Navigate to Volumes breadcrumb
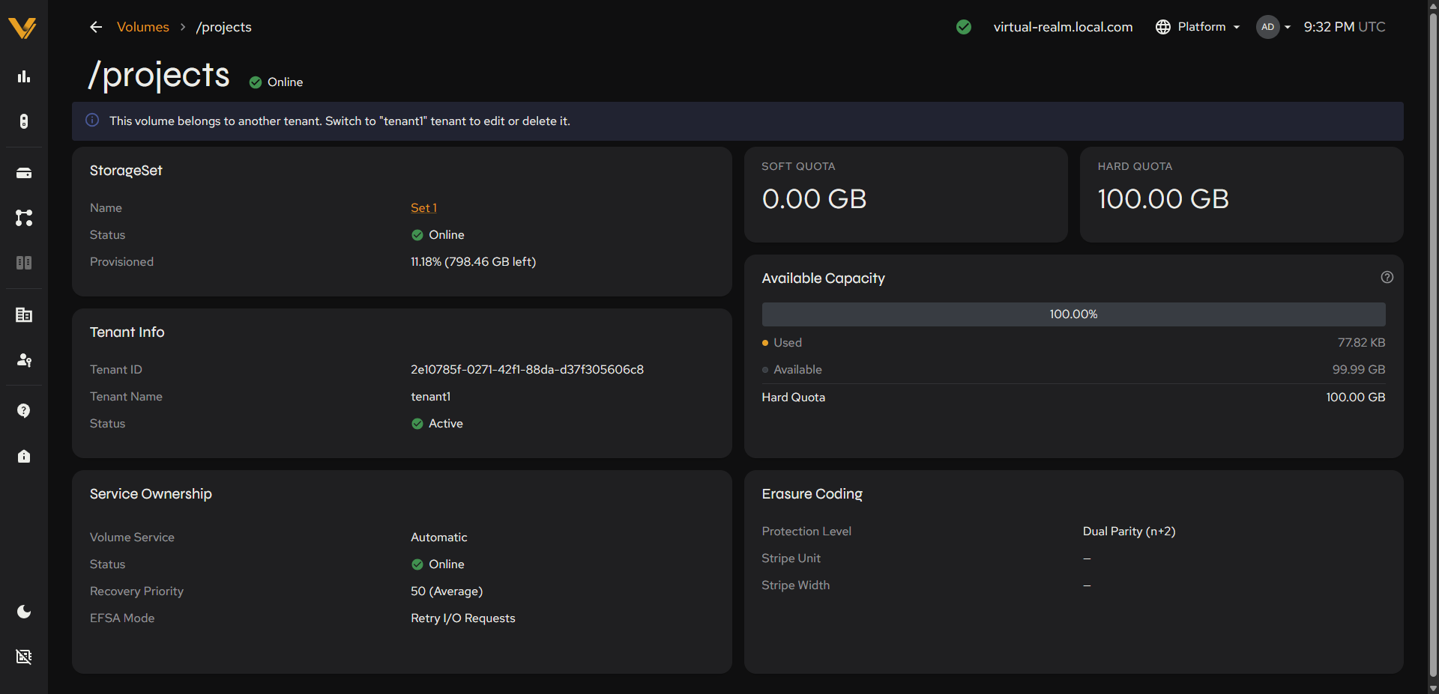Viewport: 1439px width, 694px height. [143, 27]
